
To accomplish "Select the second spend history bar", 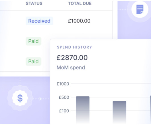I will 119,112.
